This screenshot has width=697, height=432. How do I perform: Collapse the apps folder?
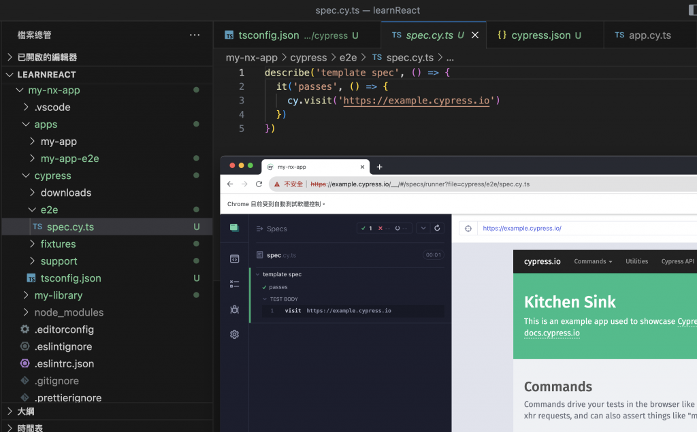(x=107, y=124)
